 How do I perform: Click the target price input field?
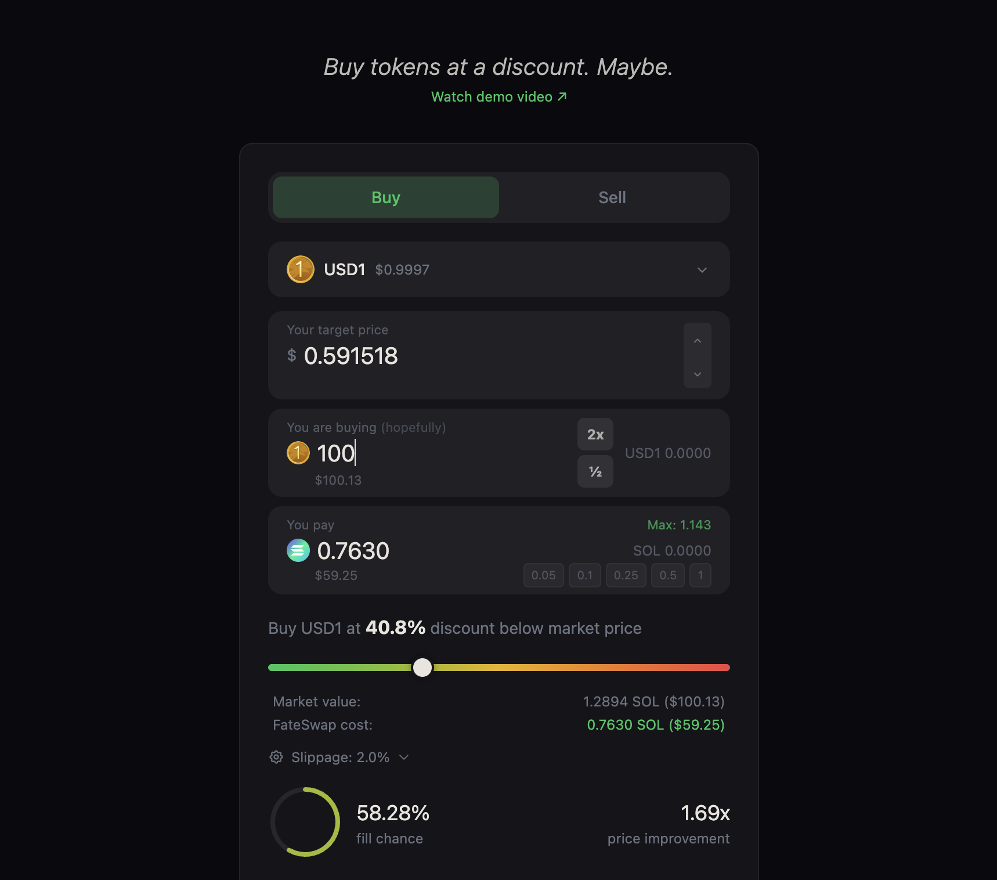[x=406, y=356]
